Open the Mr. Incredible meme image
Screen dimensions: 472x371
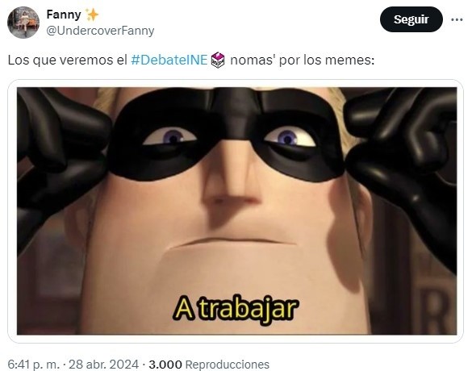(236, 211)
